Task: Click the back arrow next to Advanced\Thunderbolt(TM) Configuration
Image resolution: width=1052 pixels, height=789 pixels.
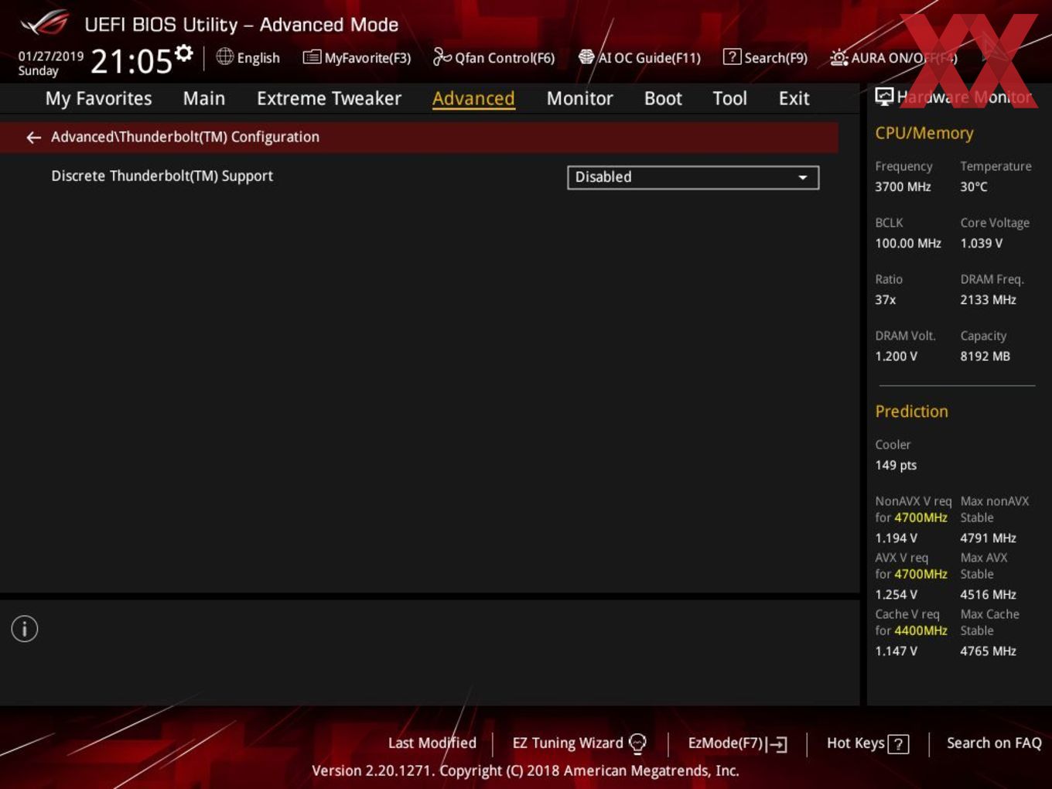Action: (33, 138)
